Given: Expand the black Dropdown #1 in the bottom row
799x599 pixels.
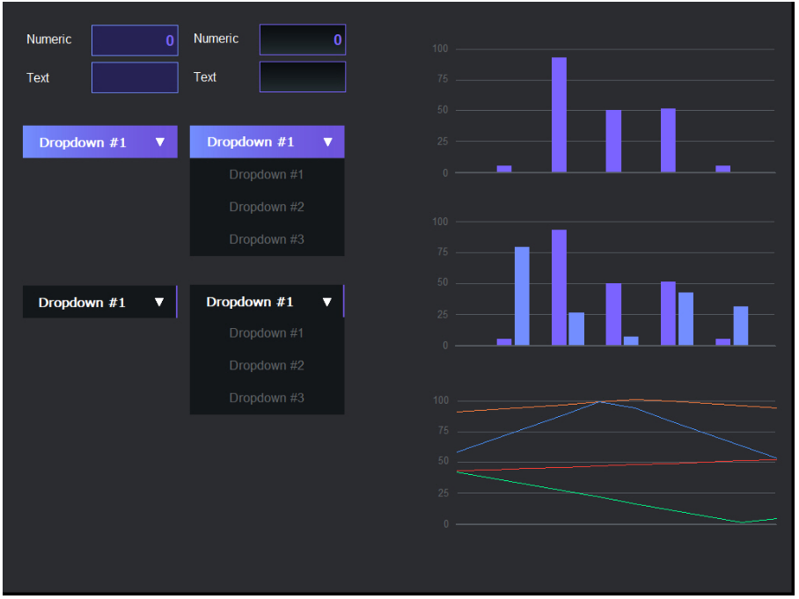Looking at the screenshot, I should pos(99,302).
